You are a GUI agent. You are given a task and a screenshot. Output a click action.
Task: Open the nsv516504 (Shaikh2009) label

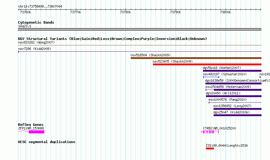point(150,55)
